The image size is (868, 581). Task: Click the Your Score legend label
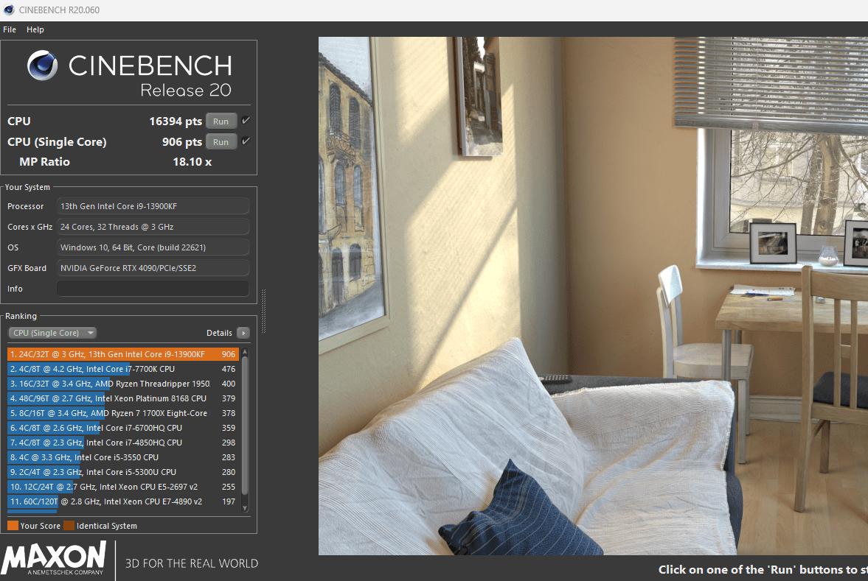[x=41, y=526]
